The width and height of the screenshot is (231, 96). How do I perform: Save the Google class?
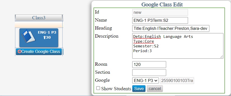139,89
